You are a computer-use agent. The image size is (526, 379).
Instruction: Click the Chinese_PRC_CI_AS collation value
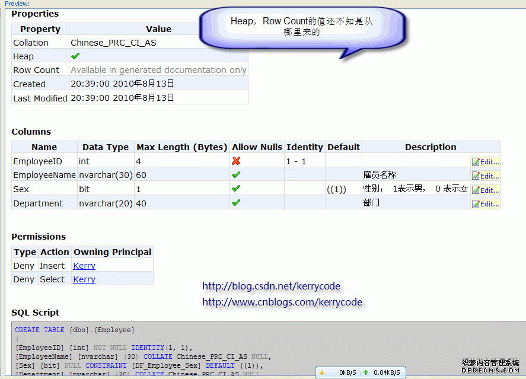click(113, 43)
